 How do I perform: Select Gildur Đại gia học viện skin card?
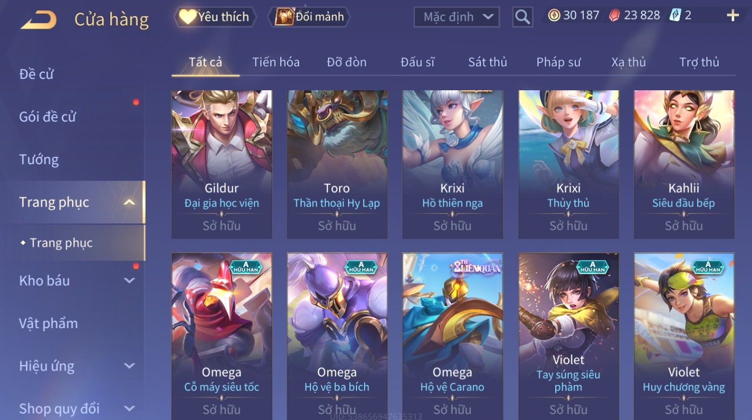(x=222, y=164)
